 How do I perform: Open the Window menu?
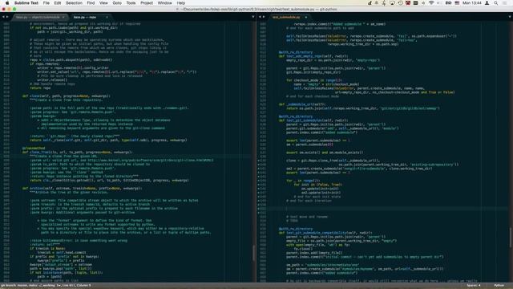[164, 3]
